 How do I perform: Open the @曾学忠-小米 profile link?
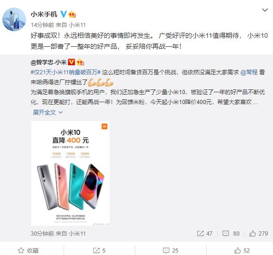click(48, 62)
